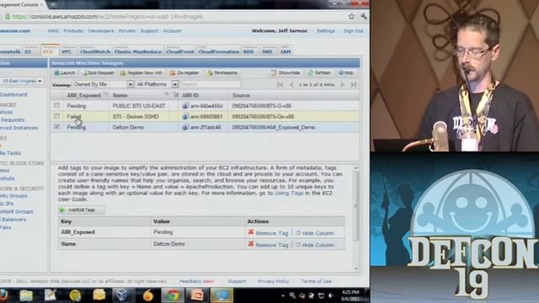Click the Launch toolbar button
Viewport: 539px width, 303px height.
pos(65,73)
